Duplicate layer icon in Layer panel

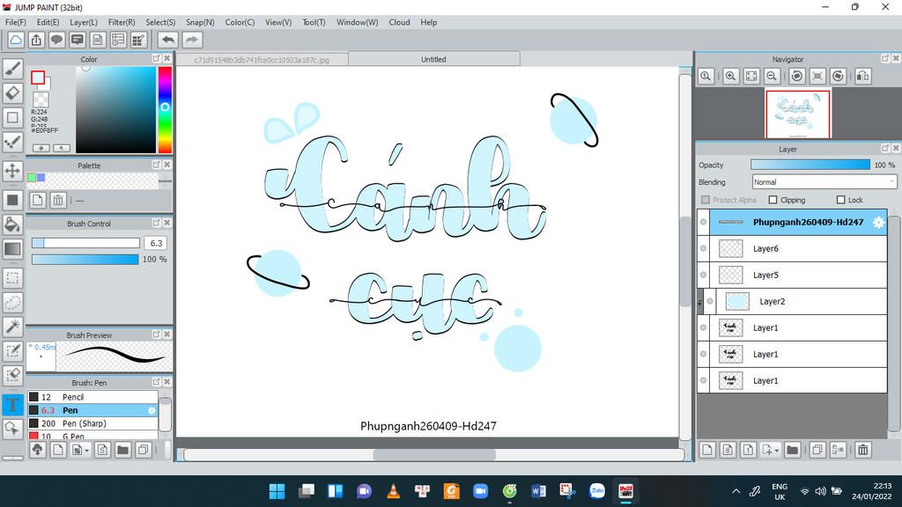tap(817, 450)
